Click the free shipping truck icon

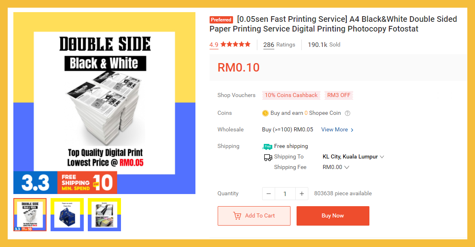tap(267, 146)
